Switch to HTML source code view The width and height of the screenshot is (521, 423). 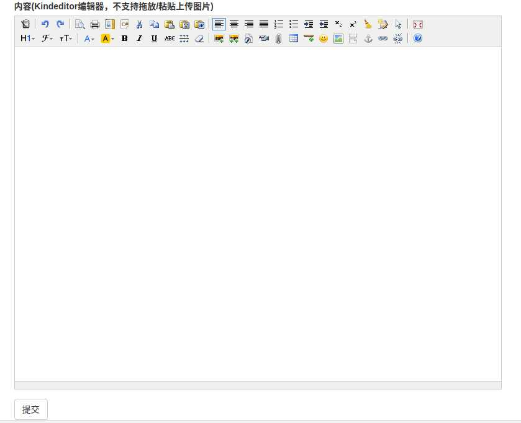point(25,24)
